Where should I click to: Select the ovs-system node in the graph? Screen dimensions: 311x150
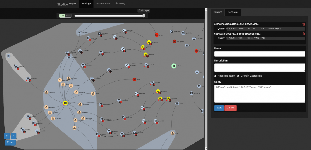pyautogui.click(x=174, y=42)
